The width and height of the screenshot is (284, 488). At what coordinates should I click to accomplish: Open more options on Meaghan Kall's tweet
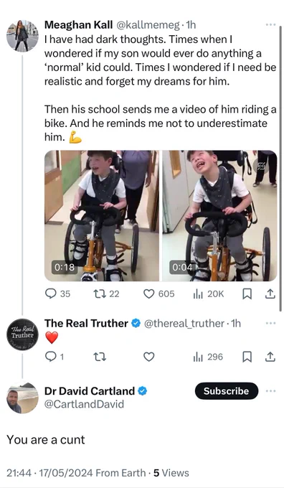click(x=270, y=24)
